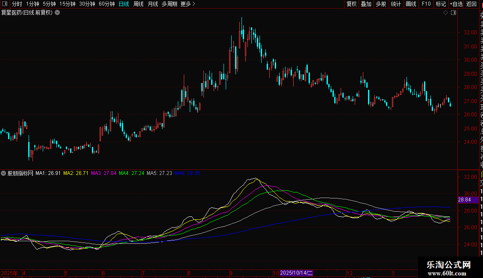
Task: Open the 多股 multi-stock view
Action: tap(381, 4)
